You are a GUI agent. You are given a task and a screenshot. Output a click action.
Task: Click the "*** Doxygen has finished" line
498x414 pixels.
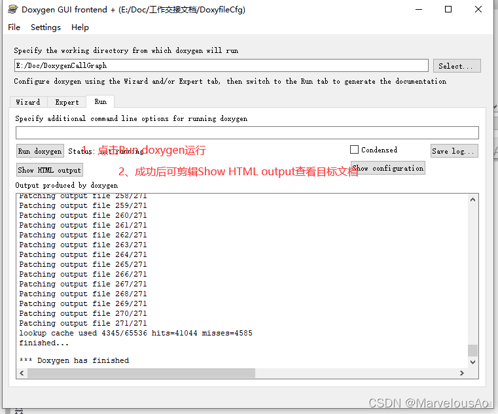[x=74, y=360]
